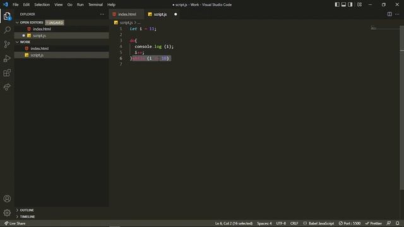404x227 pixels.
Task: Click line number 4 in gutter
Action: (121, 46)
